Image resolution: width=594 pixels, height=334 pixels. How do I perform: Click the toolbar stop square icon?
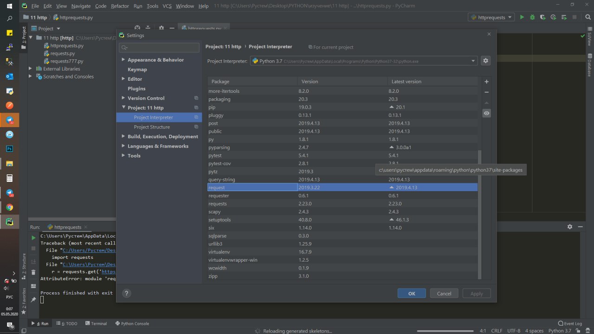(x=574, y=17)
